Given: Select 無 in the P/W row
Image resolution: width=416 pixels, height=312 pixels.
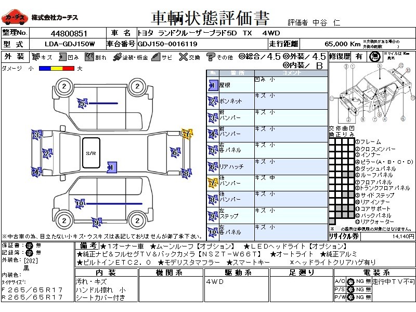Looking at the screenshot, I should tap(368, 297).
